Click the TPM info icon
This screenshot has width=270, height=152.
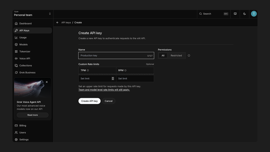(x=88, y=70)
